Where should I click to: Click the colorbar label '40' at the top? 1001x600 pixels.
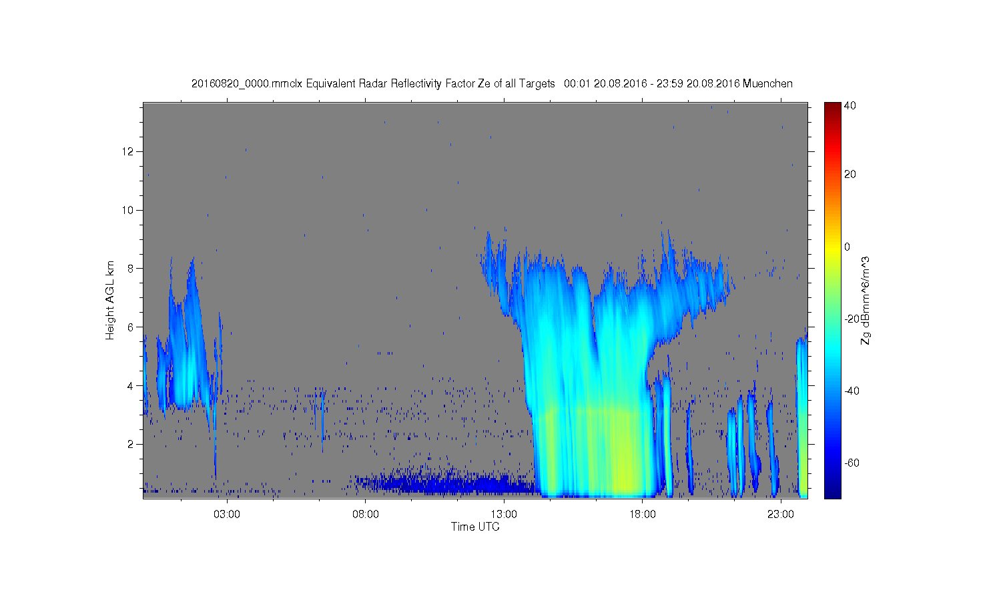tap(850, 105)
